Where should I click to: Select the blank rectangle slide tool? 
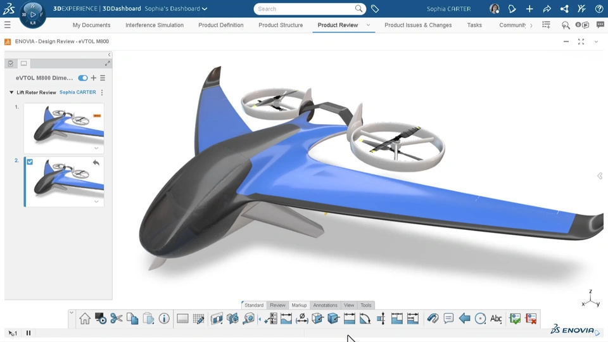pos(182,319)
